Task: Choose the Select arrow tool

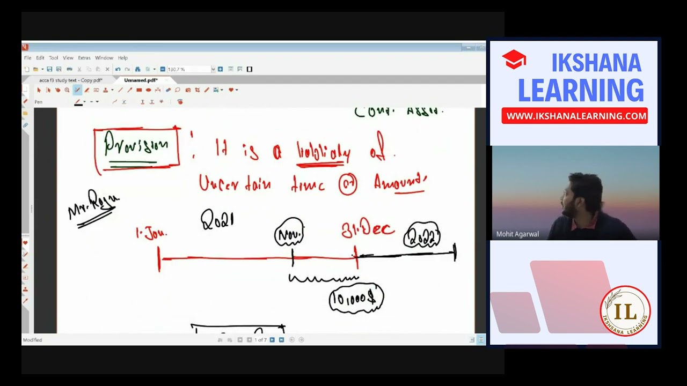Action: coord(39,90)
